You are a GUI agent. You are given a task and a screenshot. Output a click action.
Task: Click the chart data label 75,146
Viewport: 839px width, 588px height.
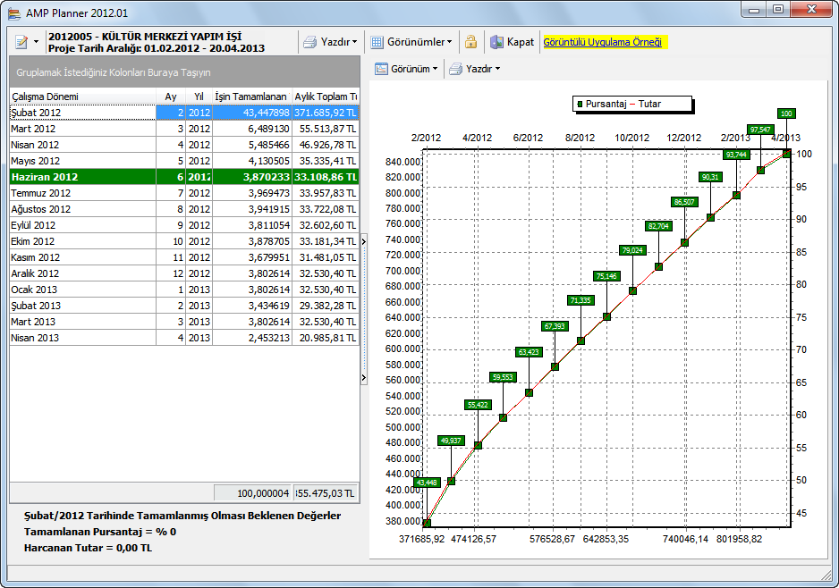606,276
